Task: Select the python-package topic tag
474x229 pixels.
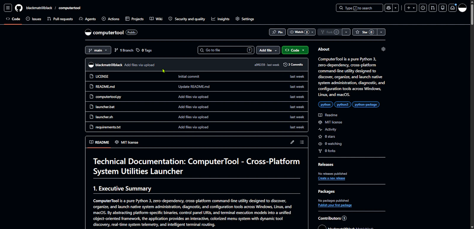Action: pyautogui.click(x=366, y=105)
